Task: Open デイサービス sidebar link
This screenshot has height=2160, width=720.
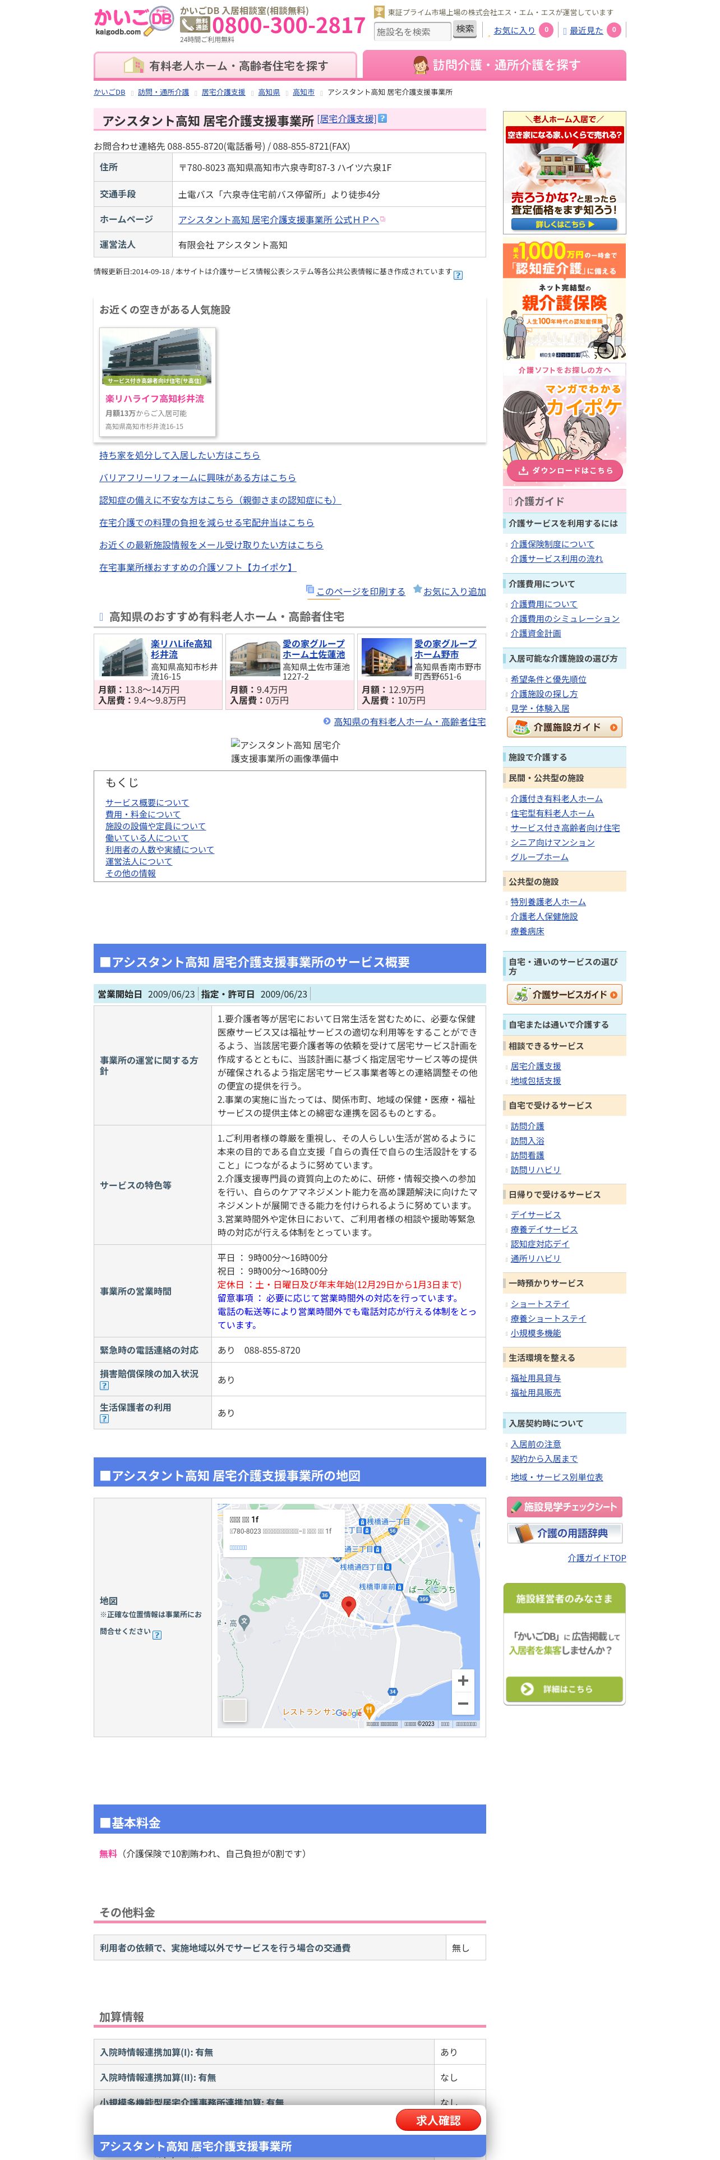Action: pyautogui.click(x=536, y=1215)
